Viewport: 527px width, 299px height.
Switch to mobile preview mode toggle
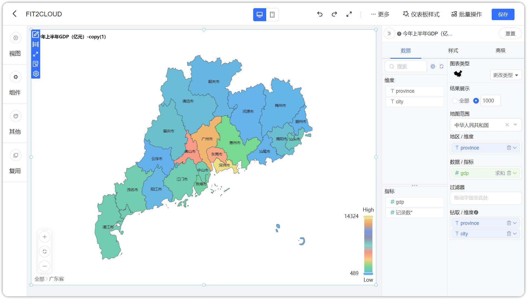[272, 14]
